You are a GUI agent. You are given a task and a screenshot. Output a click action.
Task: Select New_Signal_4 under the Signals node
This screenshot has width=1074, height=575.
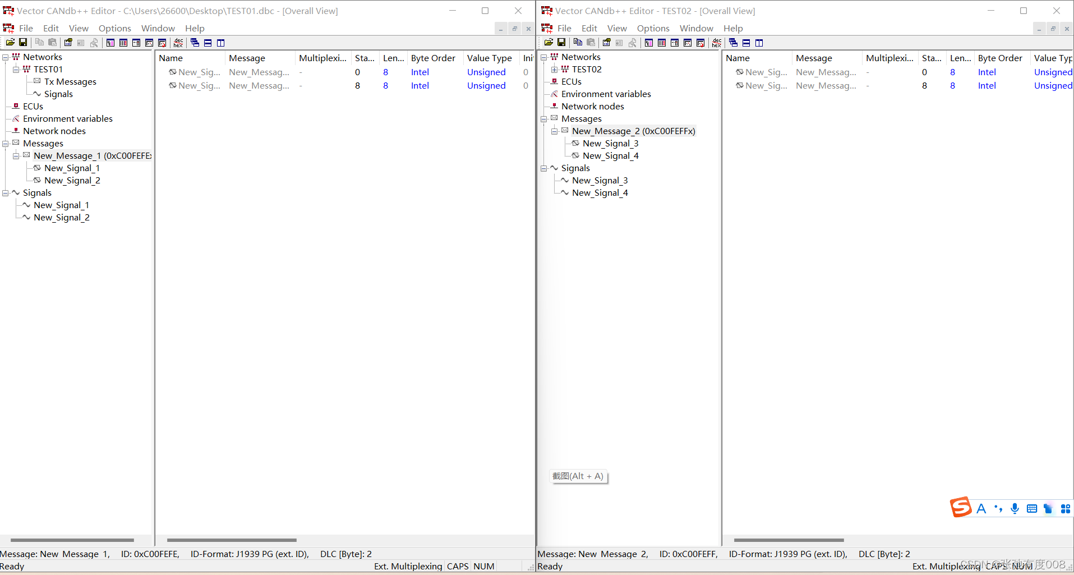(x=600, y=193)
